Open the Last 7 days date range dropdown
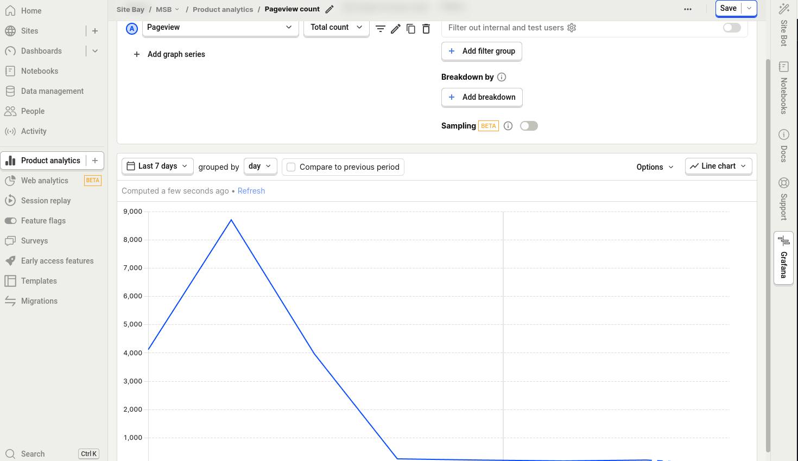Viewport: 798px width, 461px height. click(157, 166)
